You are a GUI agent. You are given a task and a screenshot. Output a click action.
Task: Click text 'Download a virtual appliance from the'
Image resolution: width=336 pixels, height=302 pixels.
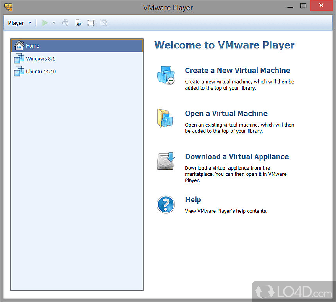coord(227,168)
